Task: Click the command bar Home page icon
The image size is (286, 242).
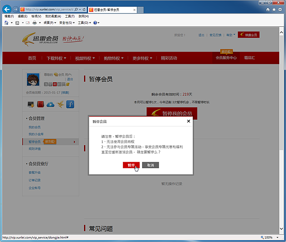Action: point(6,22)
